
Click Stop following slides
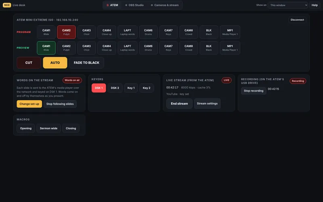(x=60, y=104)
